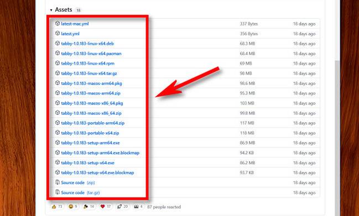Click package icon beside latest-mac.yml
359x216 pixels.
(58, 23)
